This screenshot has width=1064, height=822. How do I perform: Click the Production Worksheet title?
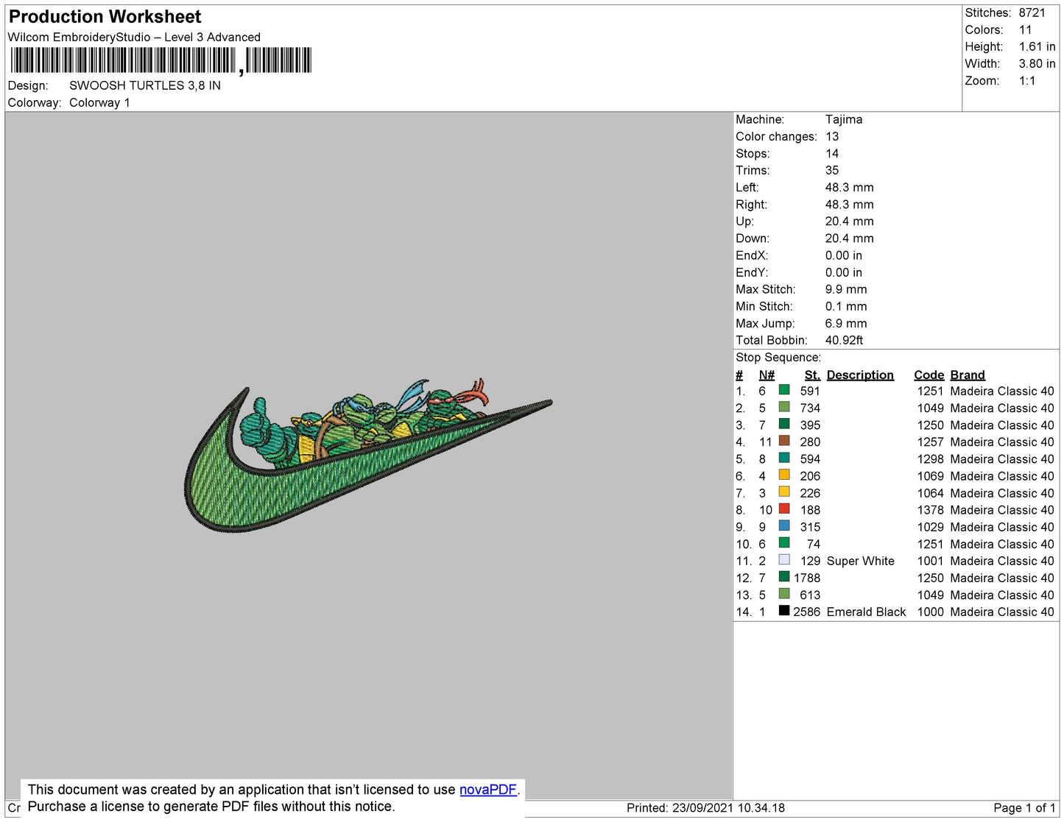[x=105, y=17]
